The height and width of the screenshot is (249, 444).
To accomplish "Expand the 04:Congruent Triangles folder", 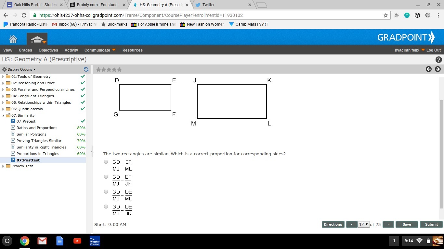I will tap(3, 96).
